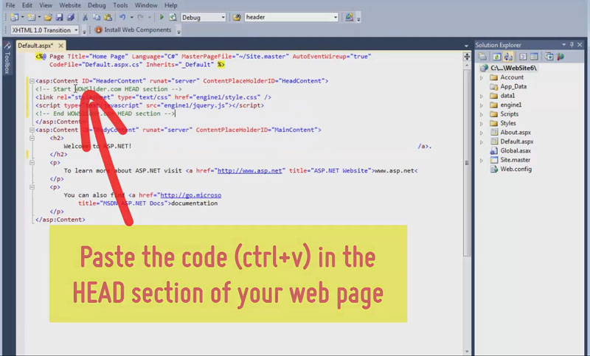This screenshot has height=356, width=590.
Task: Open the Debug menu
Action: (x=97, y=5)
